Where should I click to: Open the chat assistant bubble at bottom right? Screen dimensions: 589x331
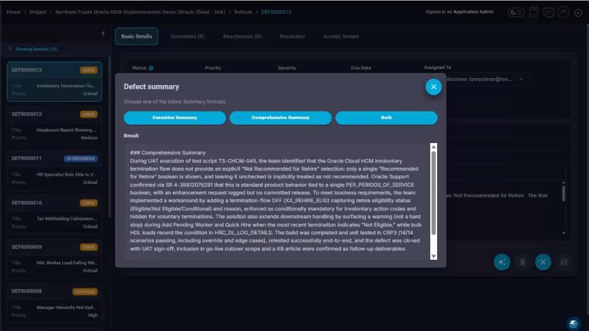[573, 323]
